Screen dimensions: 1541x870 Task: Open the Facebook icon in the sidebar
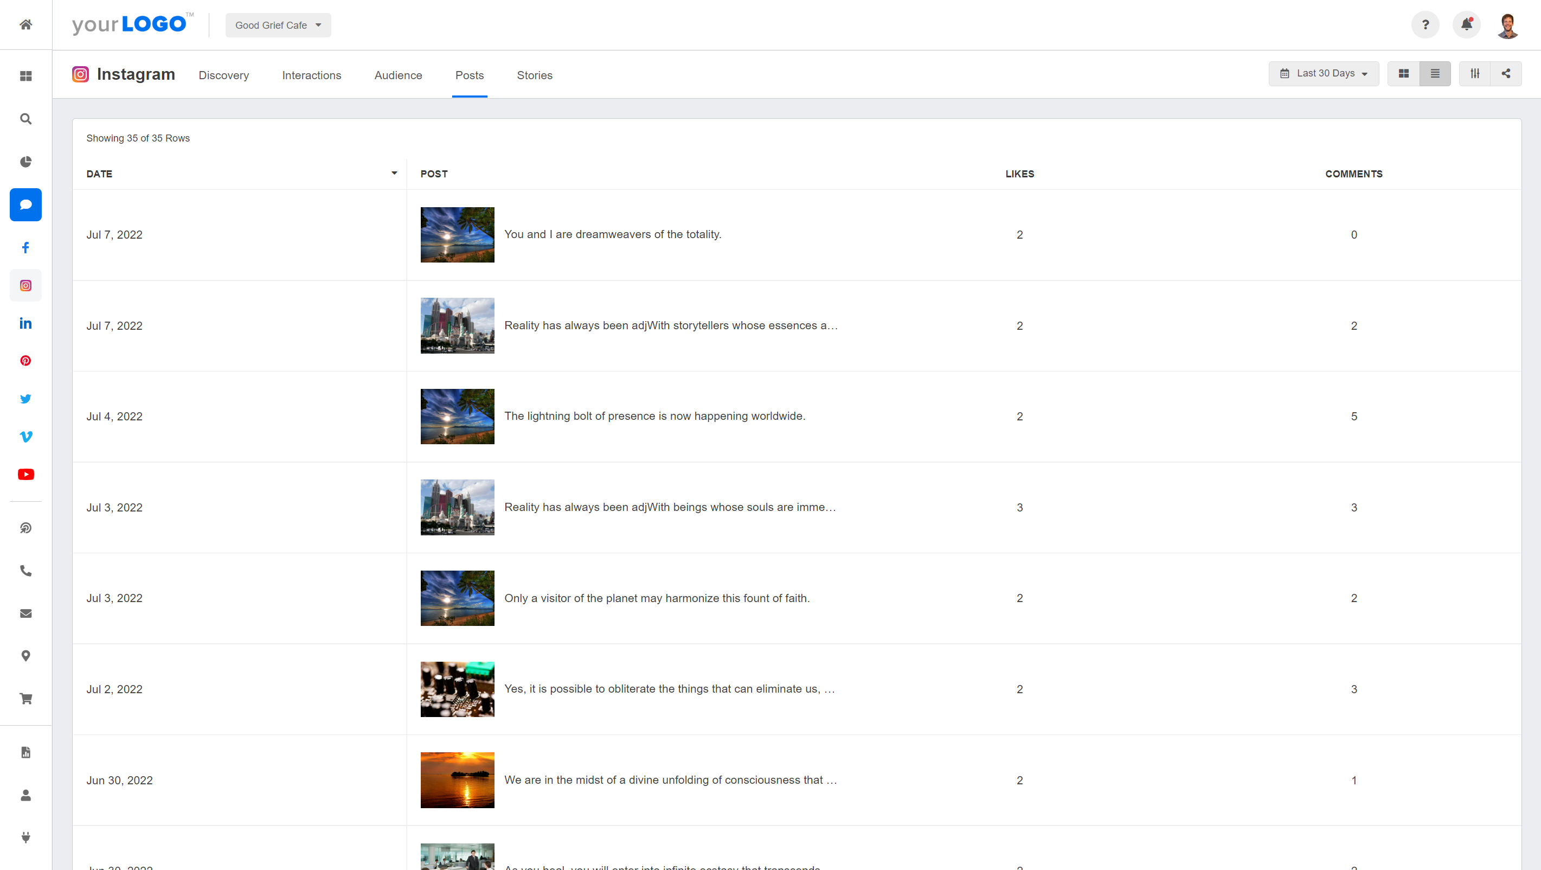point(25,248)
